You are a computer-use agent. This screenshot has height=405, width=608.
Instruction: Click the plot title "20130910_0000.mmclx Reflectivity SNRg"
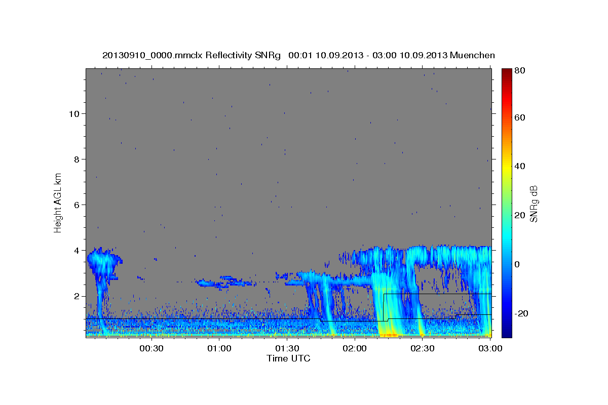[x=192, y=55]
